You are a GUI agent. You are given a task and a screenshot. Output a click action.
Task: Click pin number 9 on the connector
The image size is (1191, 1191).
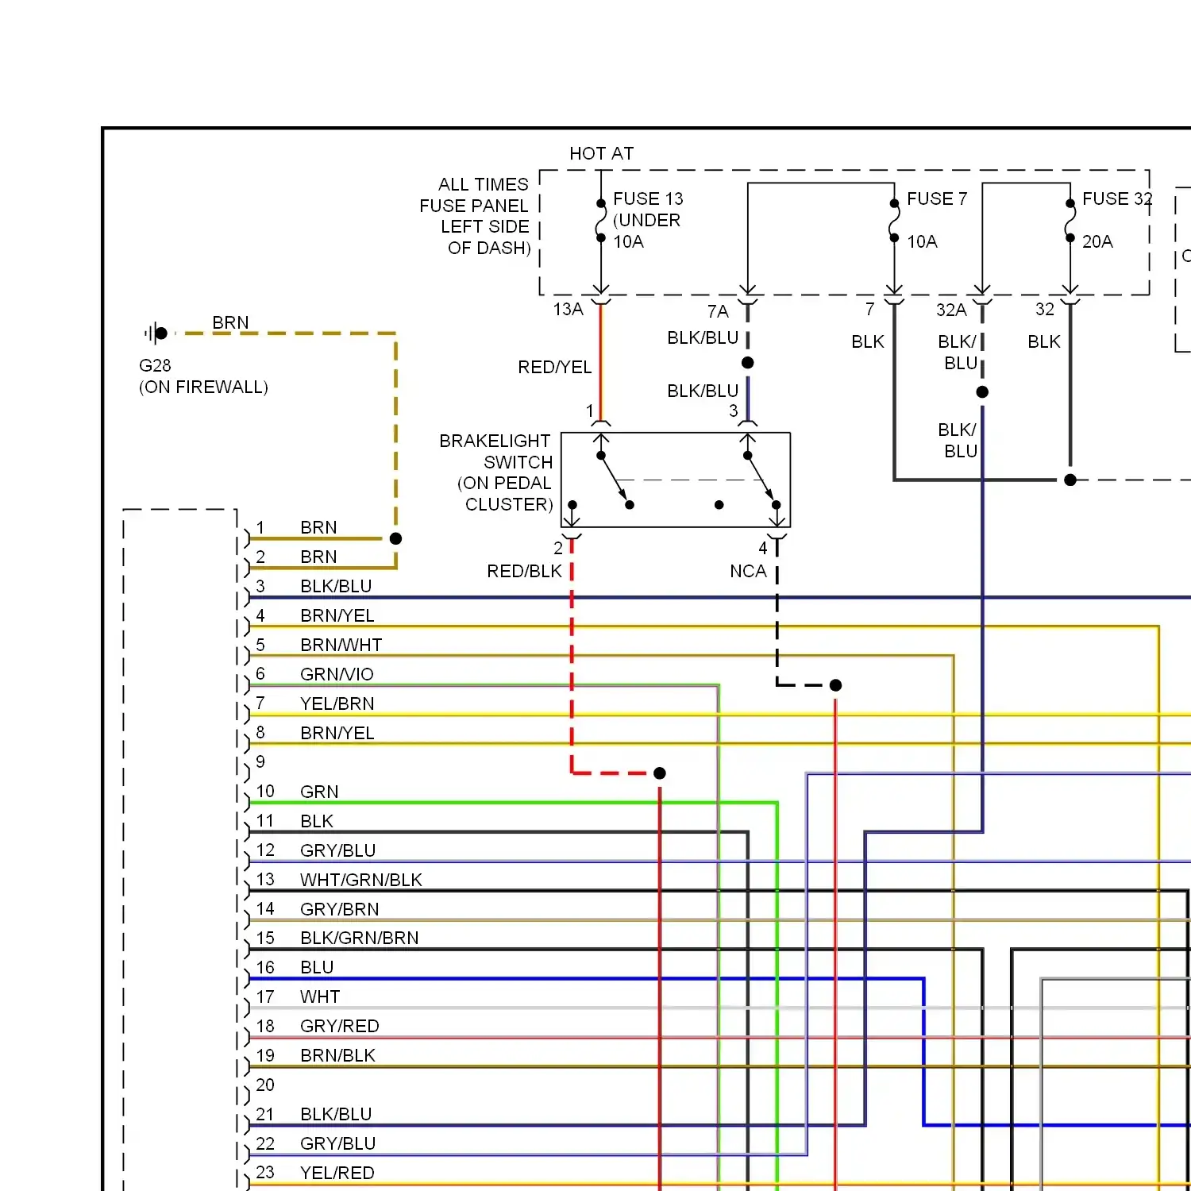(260, 761)
